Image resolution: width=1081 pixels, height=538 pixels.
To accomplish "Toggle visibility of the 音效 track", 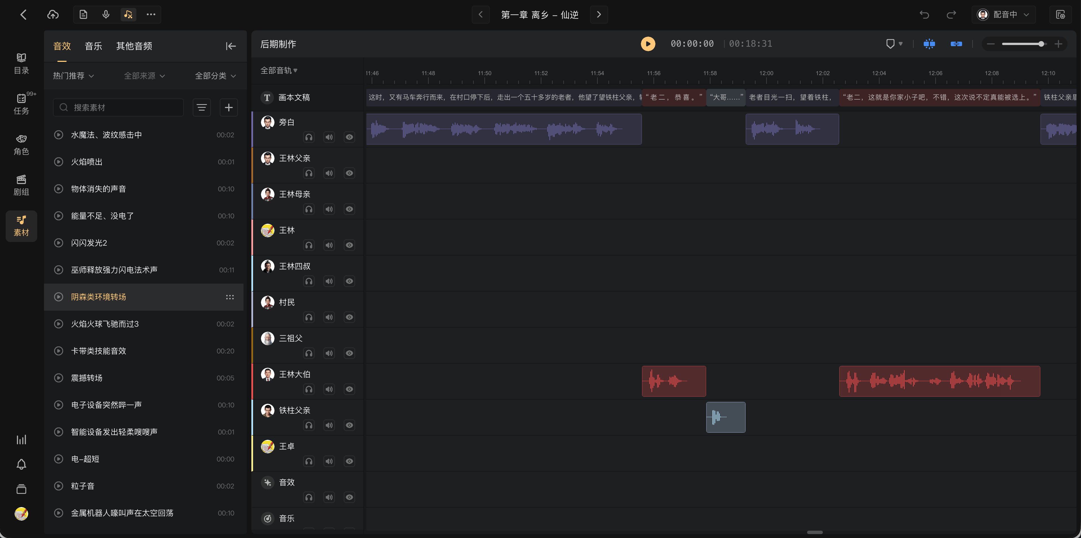I will 349,497.
